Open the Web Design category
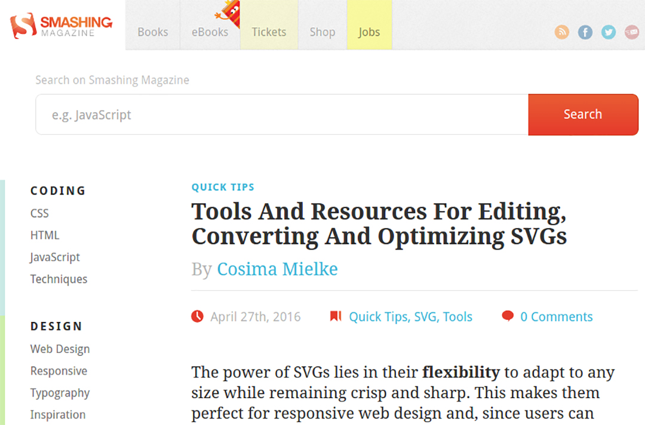The width and height of the screenshot is (645, 425). pyautogui.click(x=60, y=349)
